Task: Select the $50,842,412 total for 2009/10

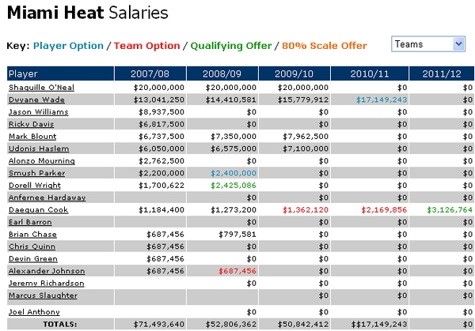Action: pos(303,325)
